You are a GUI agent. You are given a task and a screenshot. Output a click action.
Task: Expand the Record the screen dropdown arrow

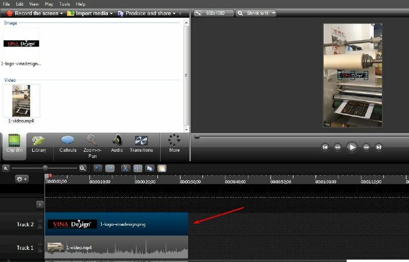point(62,13)
